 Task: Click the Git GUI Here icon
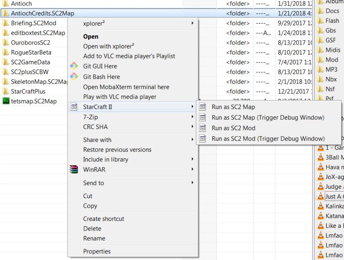point(74,66)
